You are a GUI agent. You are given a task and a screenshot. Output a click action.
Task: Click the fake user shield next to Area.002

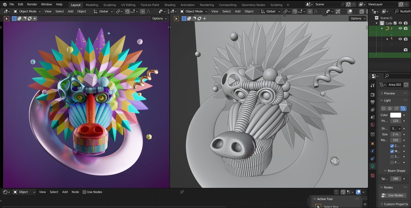(406, 85)
